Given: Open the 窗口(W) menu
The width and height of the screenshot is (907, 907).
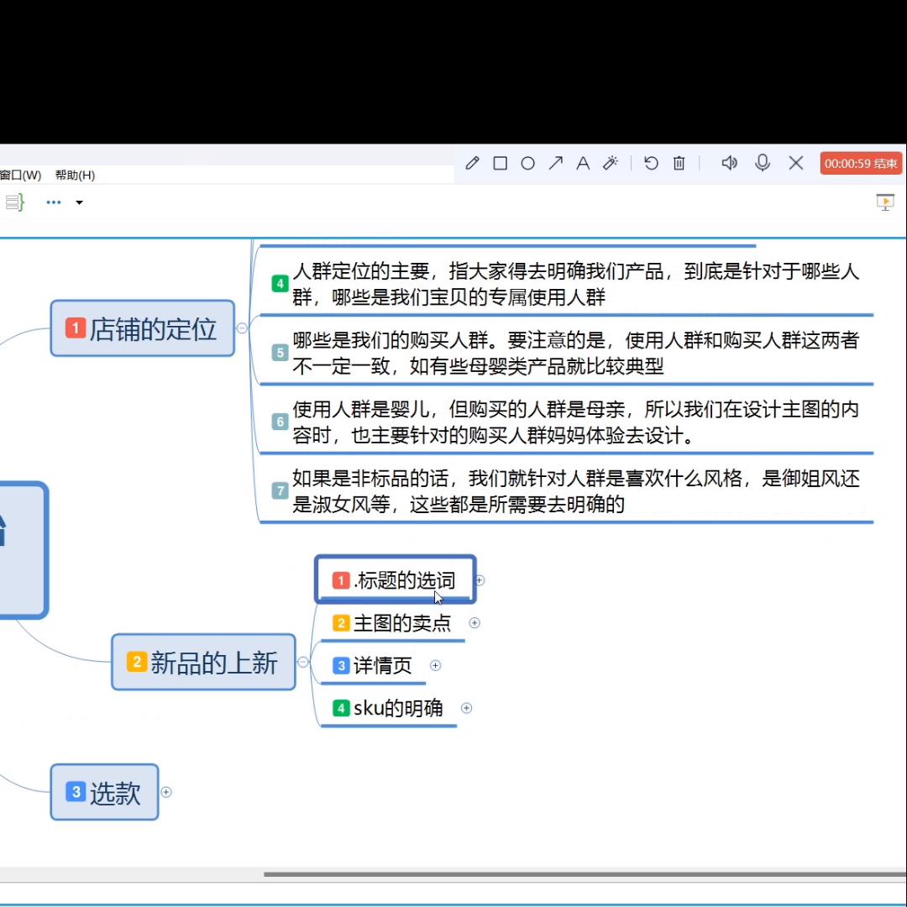Looking at the screenshot, I should pos(20,175).
